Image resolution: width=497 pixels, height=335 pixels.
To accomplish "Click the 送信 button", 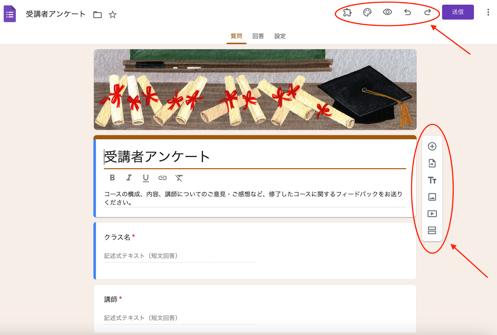I will pos(458,12).
